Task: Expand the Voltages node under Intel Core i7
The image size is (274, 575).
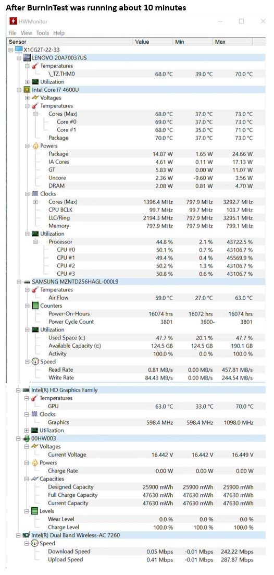Action: click(27, 98)
